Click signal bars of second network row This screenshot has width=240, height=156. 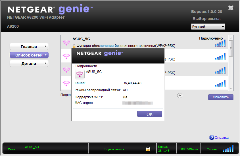[220, 57]
